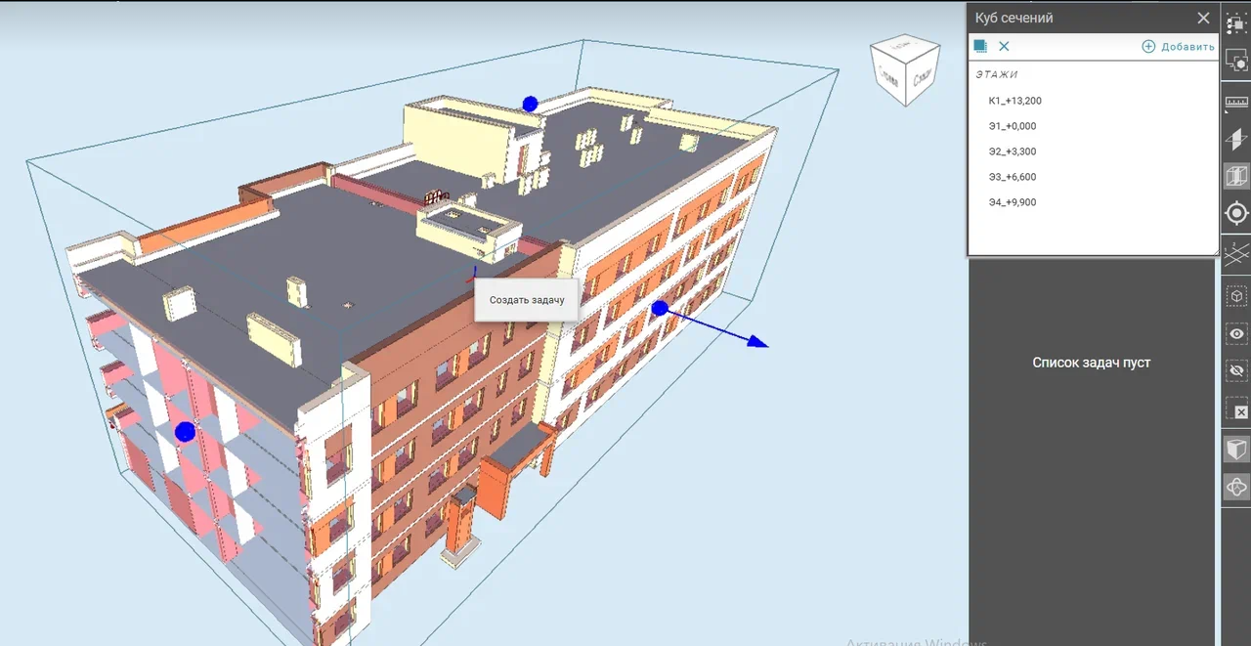Click the view orientation cube

[x=904, y=71]
